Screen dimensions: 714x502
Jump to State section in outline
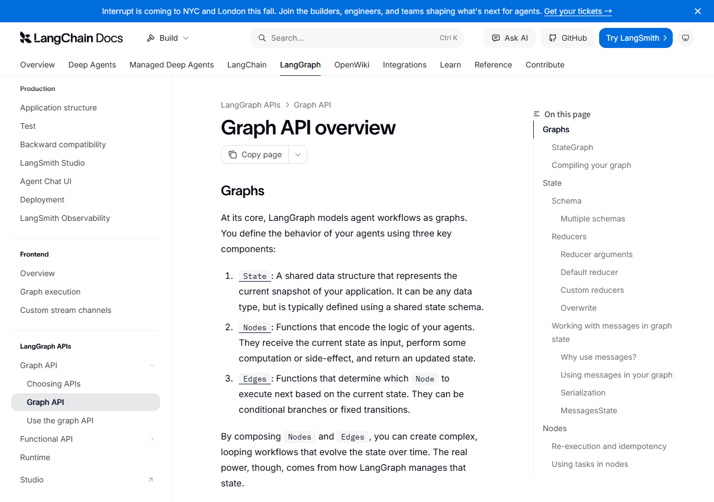pyautogui.click(x=552, y=183)
